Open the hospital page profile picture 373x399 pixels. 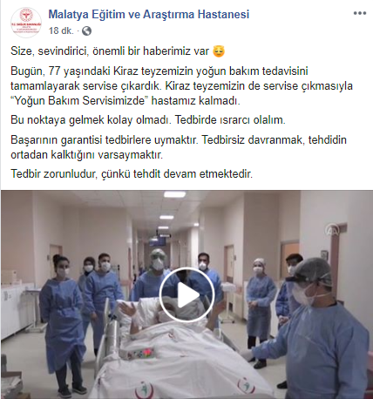26,23
